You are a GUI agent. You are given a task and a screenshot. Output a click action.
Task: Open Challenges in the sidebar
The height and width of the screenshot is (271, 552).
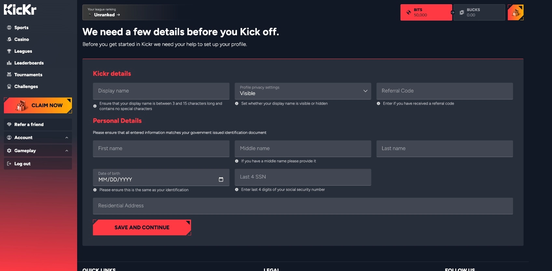pos(26,86)
